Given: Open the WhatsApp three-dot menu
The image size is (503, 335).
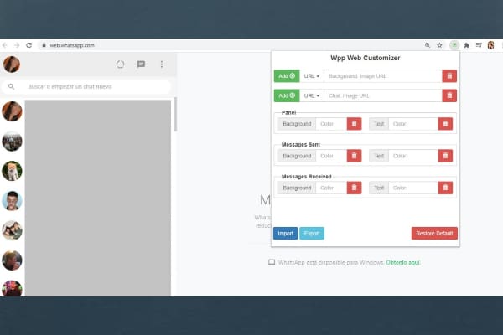Looking at the screenshot, I should point(162,64).
